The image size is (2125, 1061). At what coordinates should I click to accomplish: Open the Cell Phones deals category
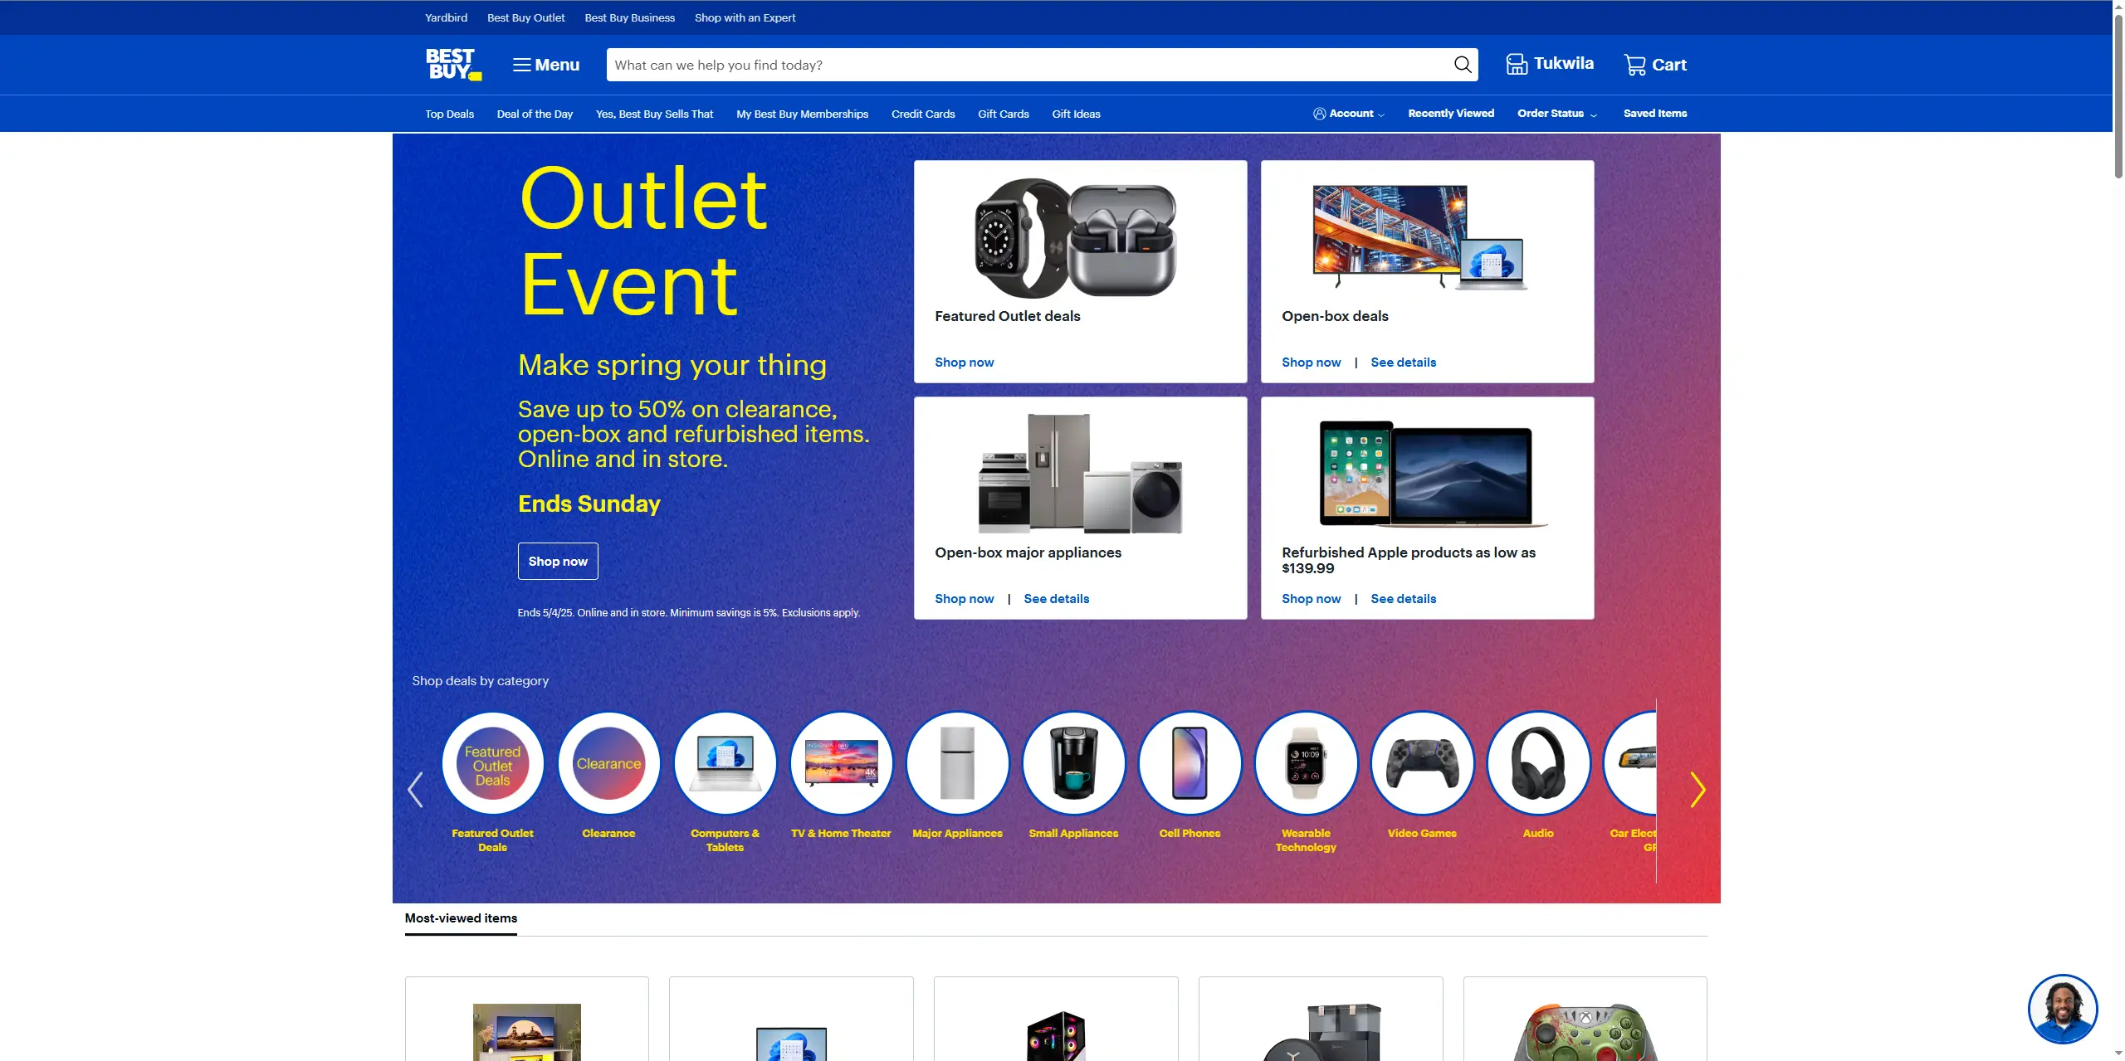[x=1190, y=762]
